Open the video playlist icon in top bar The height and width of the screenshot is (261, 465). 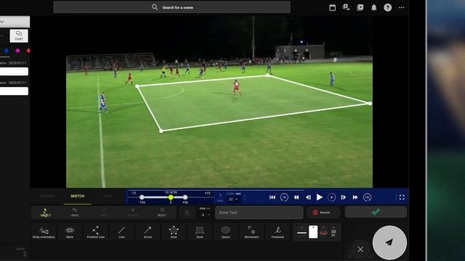(360, 8)
